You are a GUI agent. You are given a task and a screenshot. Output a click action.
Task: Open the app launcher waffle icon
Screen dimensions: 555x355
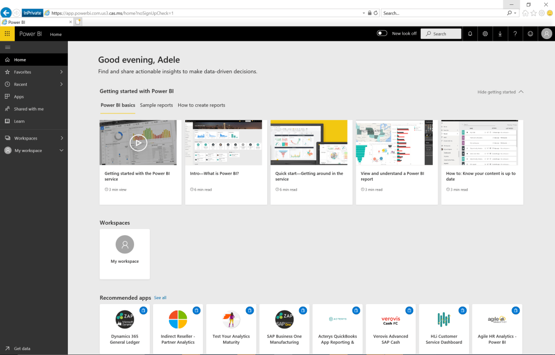(x=7, y=34)
